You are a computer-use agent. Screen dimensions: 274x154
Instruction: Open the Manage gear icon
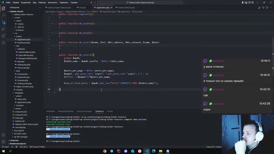tap(3, 142)
